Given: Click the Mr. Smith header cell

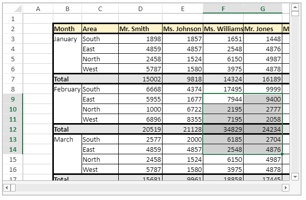Looking at the screenshot, I should [x=140, y=29].
